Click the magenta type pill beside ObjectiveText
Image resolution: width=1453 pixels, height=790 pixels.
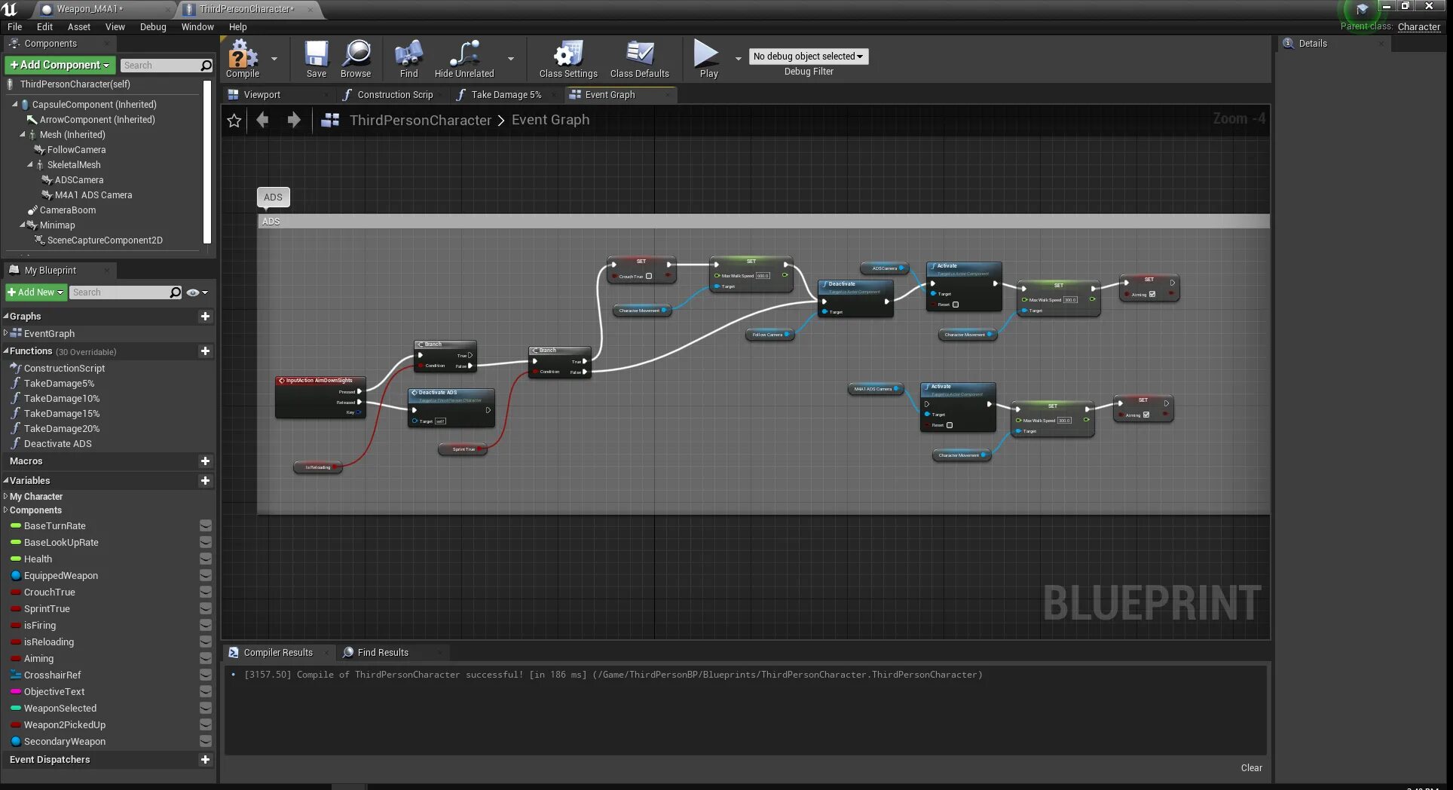coord(15,692)
